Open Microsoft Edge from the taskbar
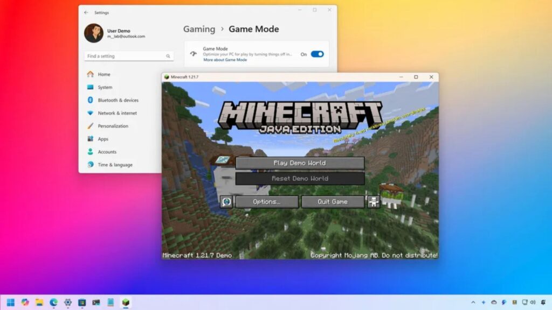552x310 pixels. (x=53, y=302)
